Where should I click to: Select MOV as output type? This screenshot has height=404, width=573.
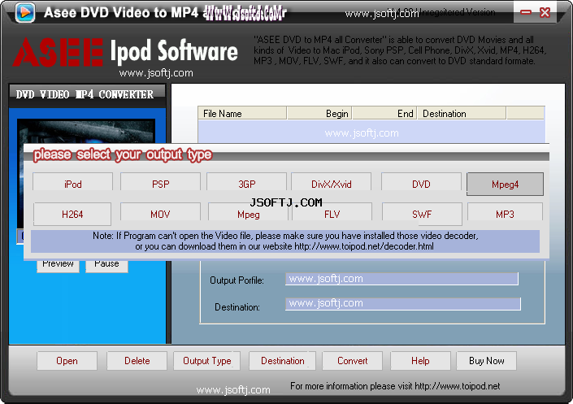160,213
